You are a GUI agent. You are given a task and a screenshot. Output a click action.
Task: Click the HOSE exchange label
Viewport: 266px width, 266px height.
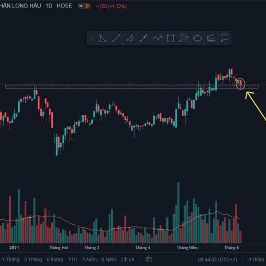tap(64, 6)
